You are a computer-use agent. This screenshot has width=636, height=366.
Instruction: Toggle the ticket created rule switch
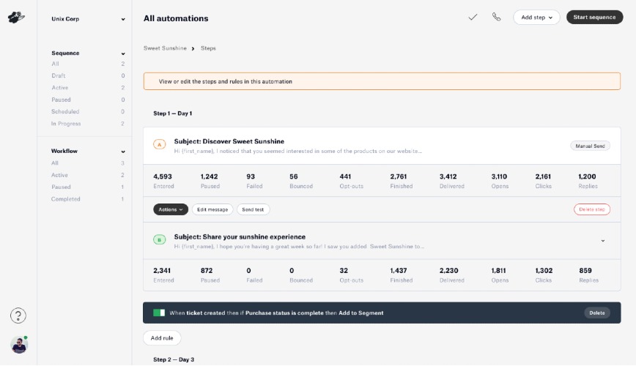pyautogui.click(x=159, y=313)
